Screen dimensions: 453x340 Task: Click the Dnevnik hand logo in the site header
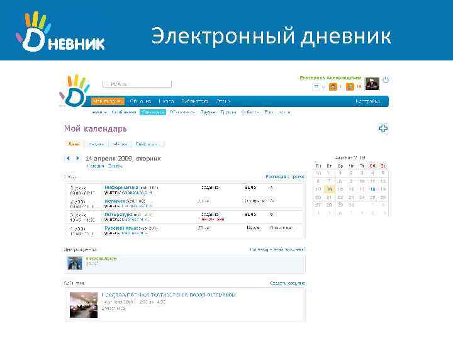pos(74,91)
